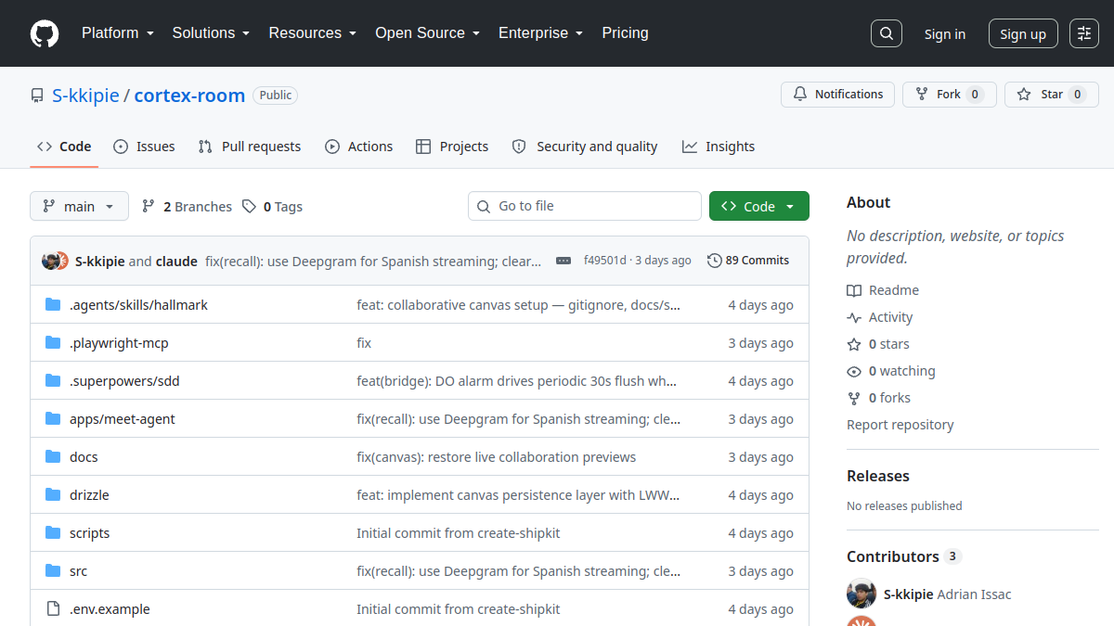Viewport: 1114px width, 626px height.
Task: Open appearance settings icon in header
Action: coord(1084,33)
